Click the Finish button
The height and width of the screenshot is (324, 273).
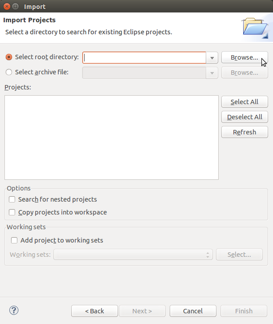(x=244, y=311)
